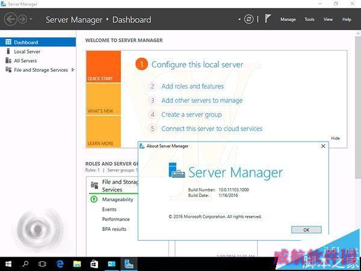Screen dimensions: 361x271
Task: Open dropdown arrow left of Refresh icon
Action: click(239, 19)
